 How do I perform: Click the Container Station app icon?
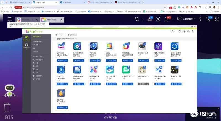click(x=61, y=46)
